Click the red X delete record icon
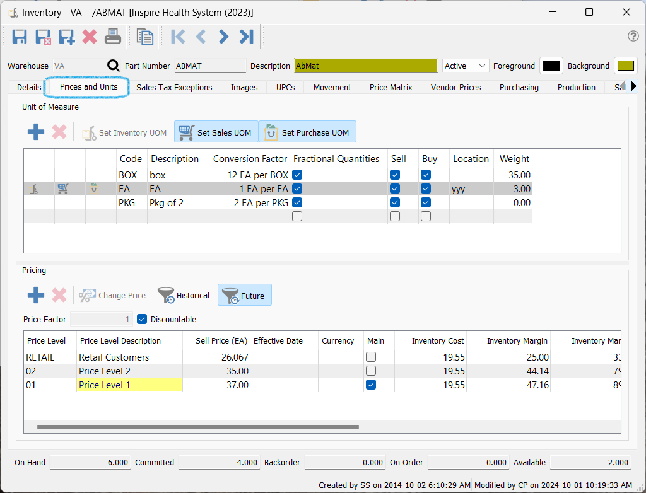The height and width of the screenshot is (493, 646). [x=90, y=37]
